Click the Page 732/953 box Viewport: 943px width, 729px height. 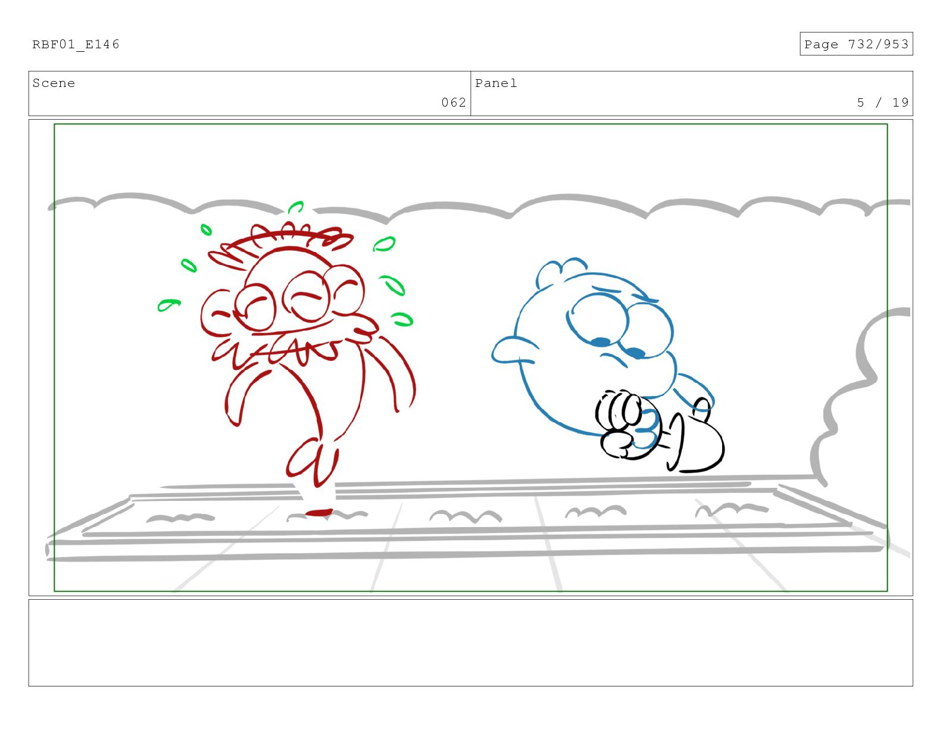pyautogui.click(x=856, y=44)
